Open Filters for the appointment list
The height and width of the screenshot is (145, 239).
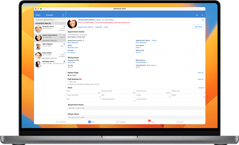coord(38,15)
